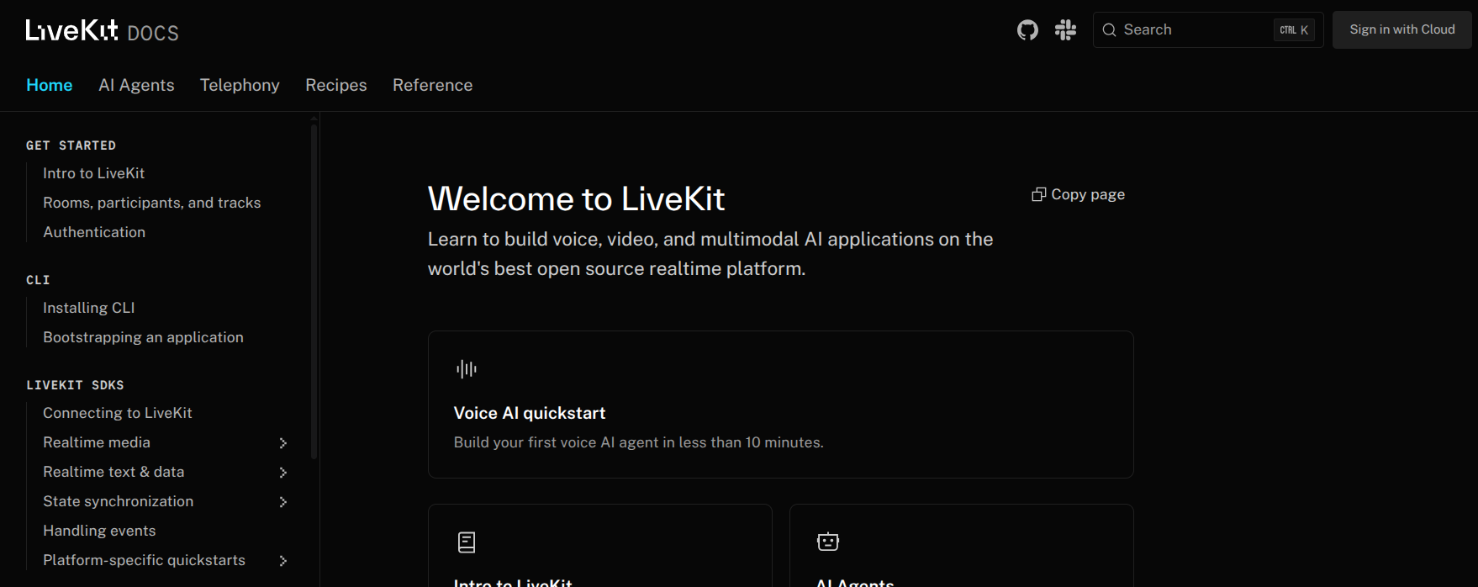Open State synchronization sidebar item
1478x587 pixels.
point(119,501)
